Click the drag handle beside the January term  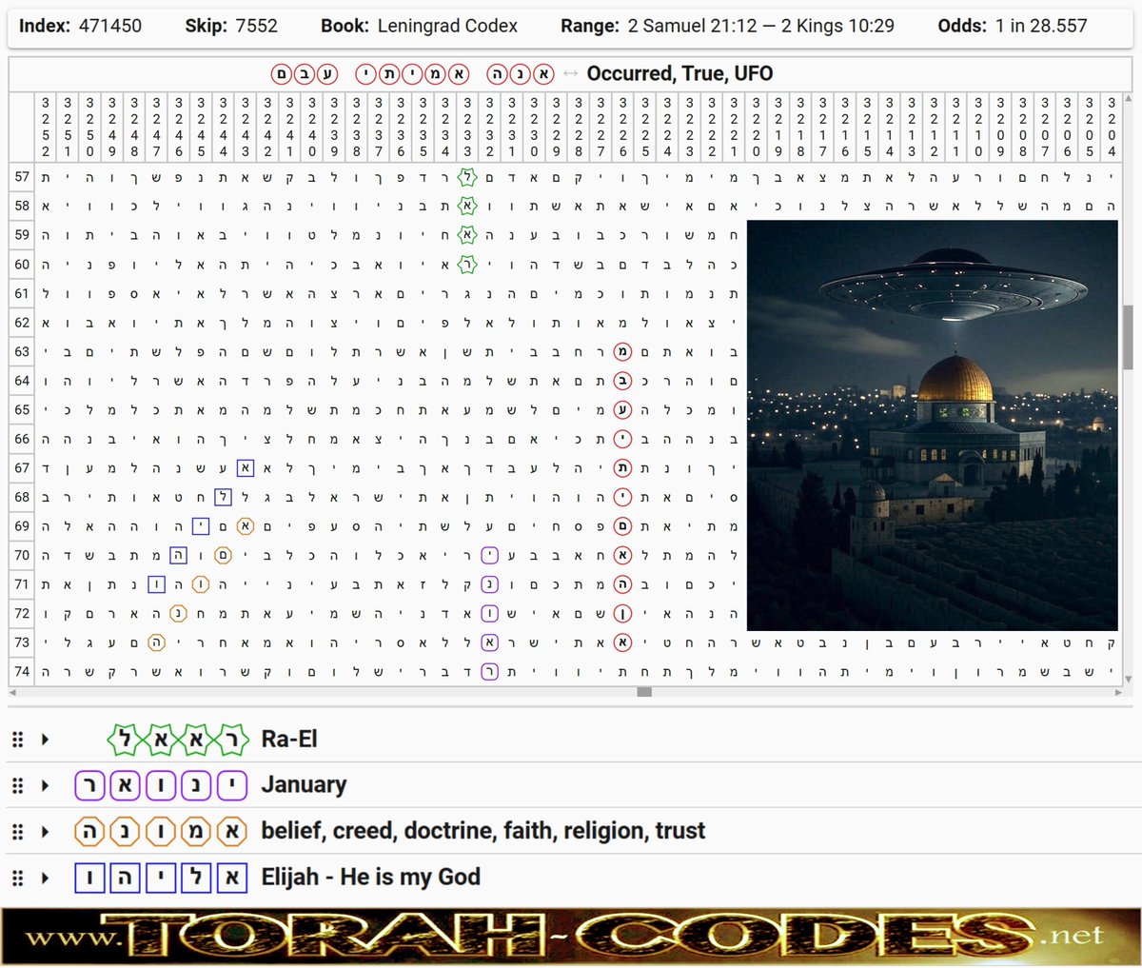(x=18, y=784)
